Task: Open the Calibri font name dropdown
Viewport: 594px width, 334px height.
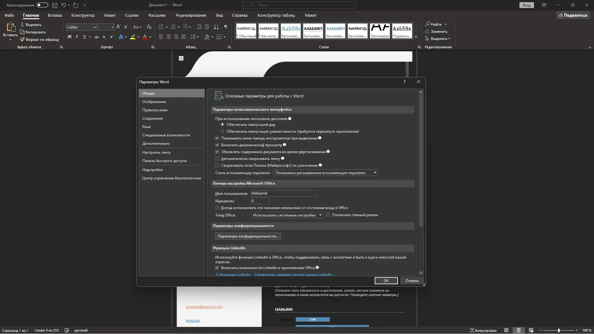Action: [95, 27]
